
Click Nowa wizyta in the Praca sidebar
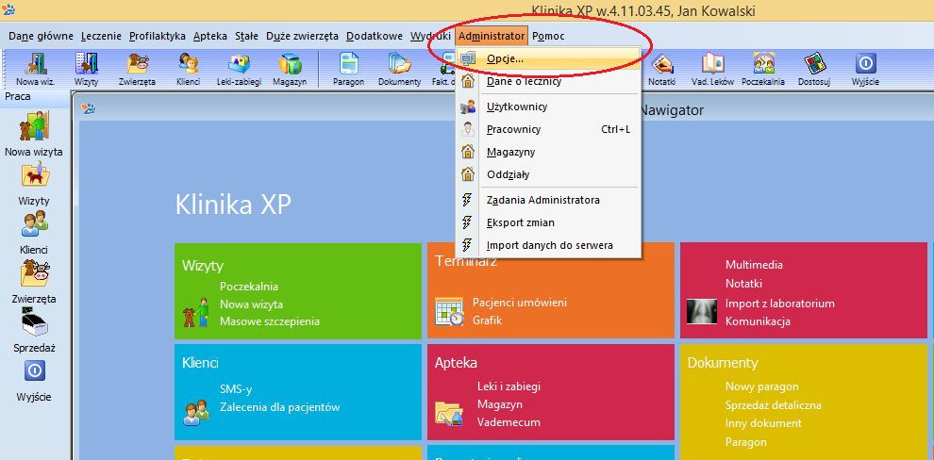[33, 133]
